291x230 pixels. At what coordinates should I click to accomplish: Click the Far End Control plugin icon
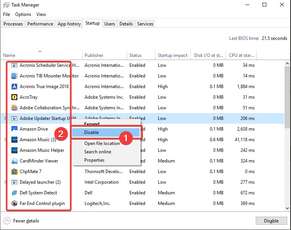14,203
